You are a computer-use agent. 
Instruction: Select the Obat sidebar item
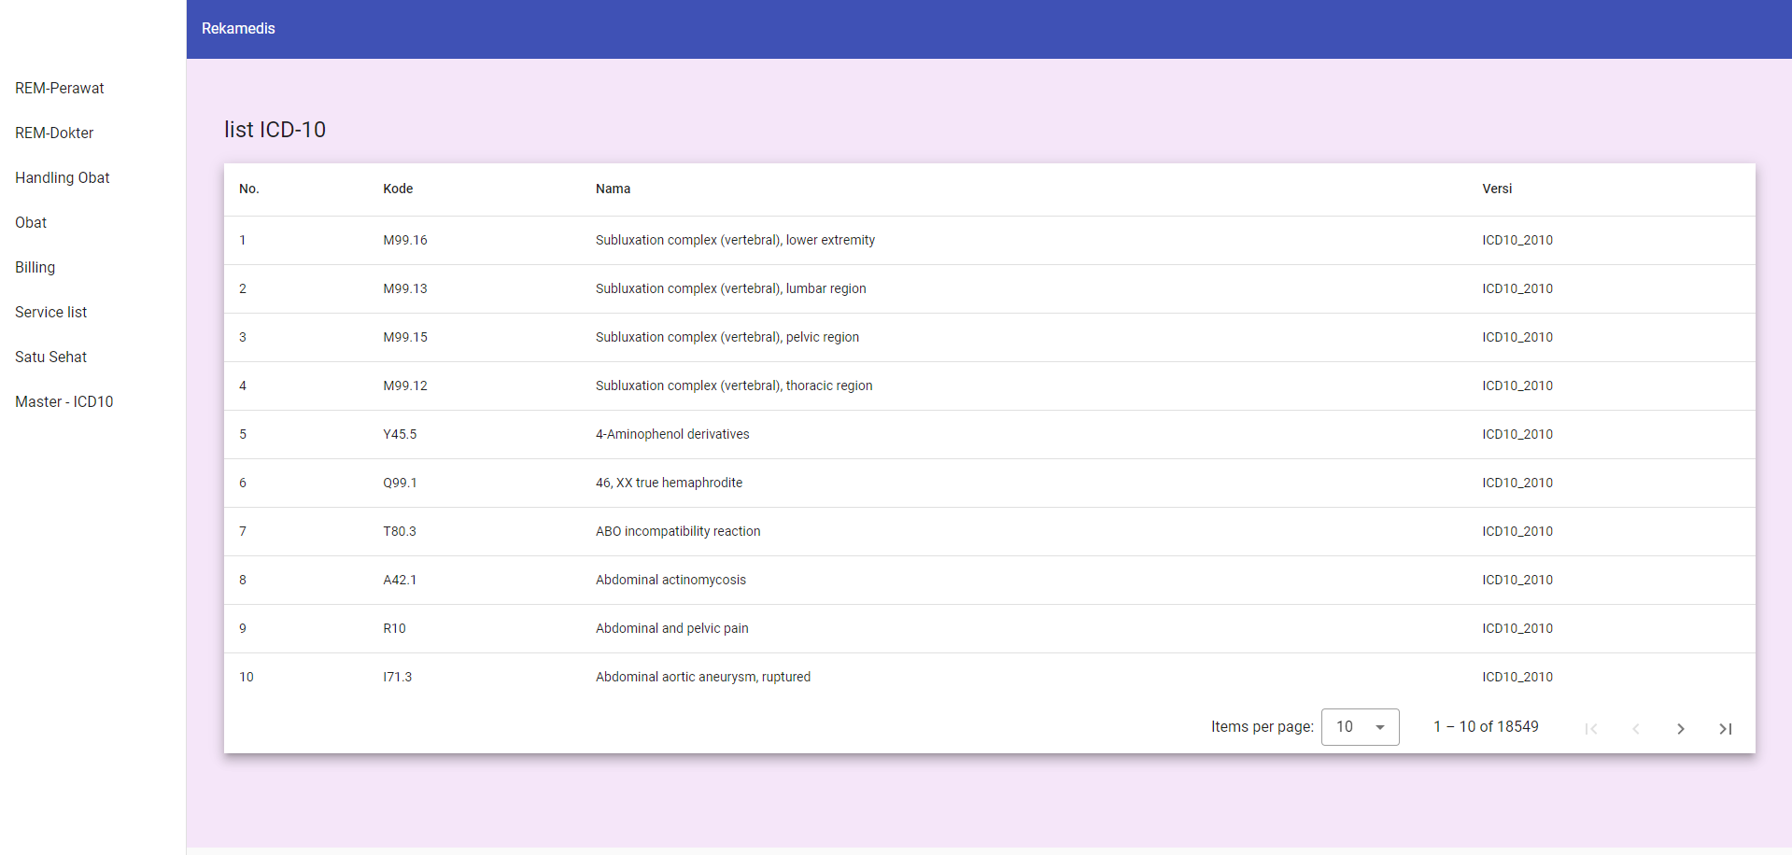(31, 223)
